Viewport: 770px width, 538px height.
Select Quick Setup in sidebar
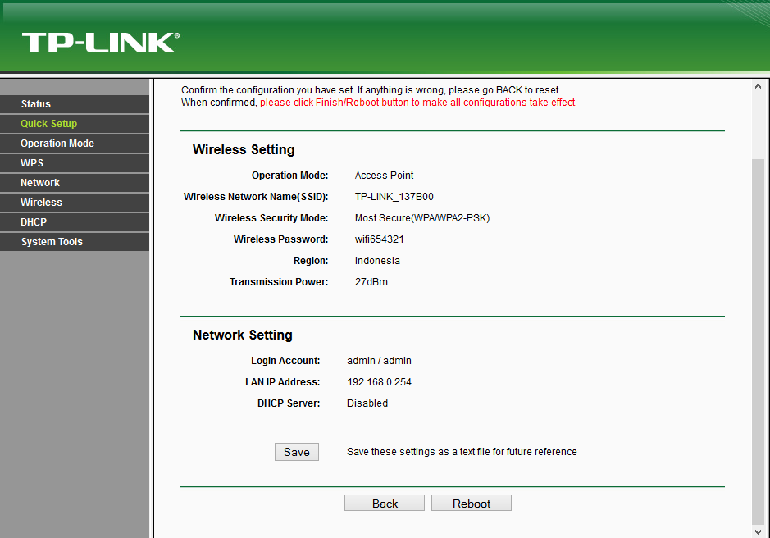[x=48, y=123]
